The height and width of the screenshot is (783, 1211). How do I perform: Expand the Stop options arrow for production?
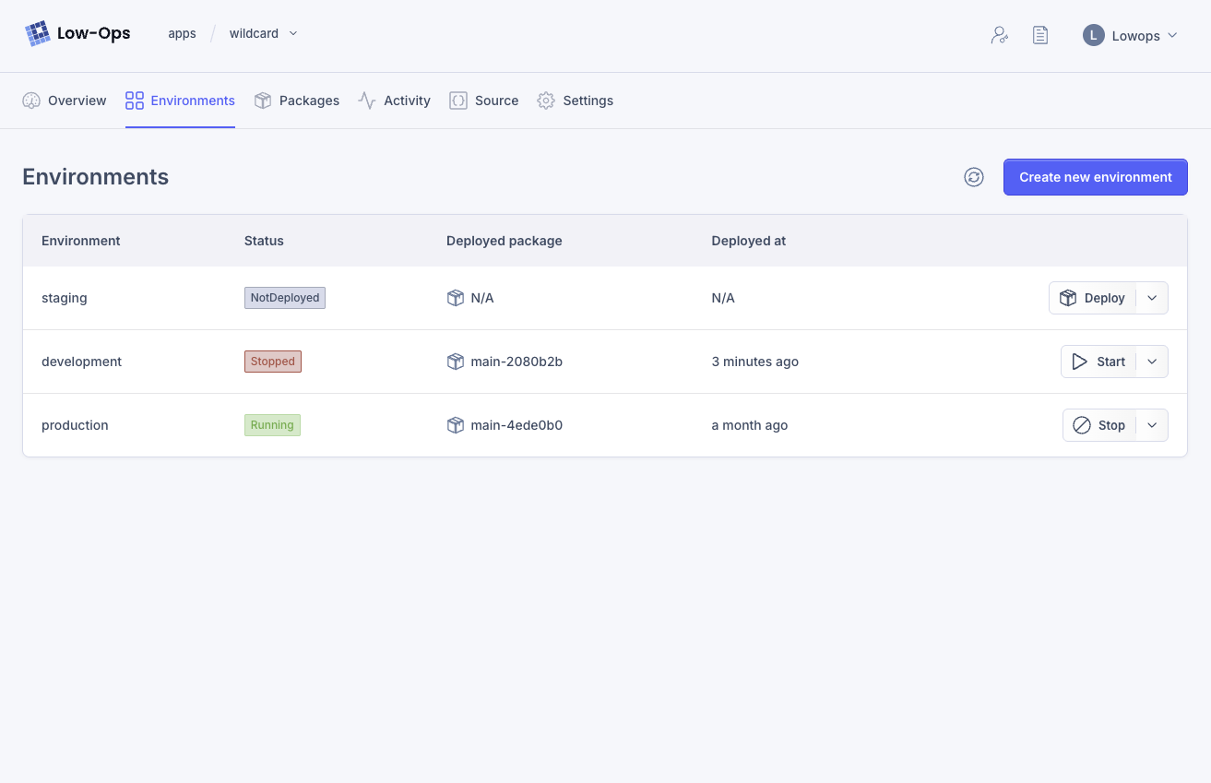1152,425
